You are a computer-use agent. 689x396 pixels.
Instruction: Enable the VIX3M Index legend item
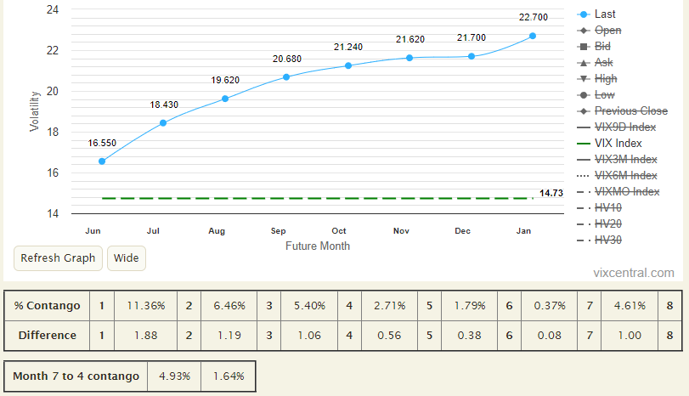(625, 160)
